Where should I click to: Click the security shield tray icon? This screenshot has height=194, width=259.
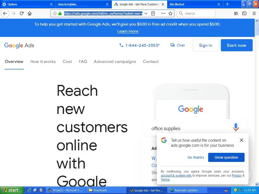tap(235, 190)
